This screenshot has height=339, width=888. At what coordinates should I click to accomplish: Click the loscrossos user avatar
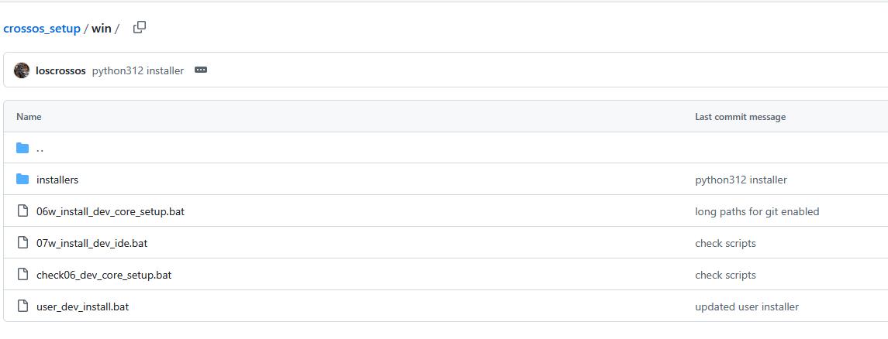click(x=22, y=70)
